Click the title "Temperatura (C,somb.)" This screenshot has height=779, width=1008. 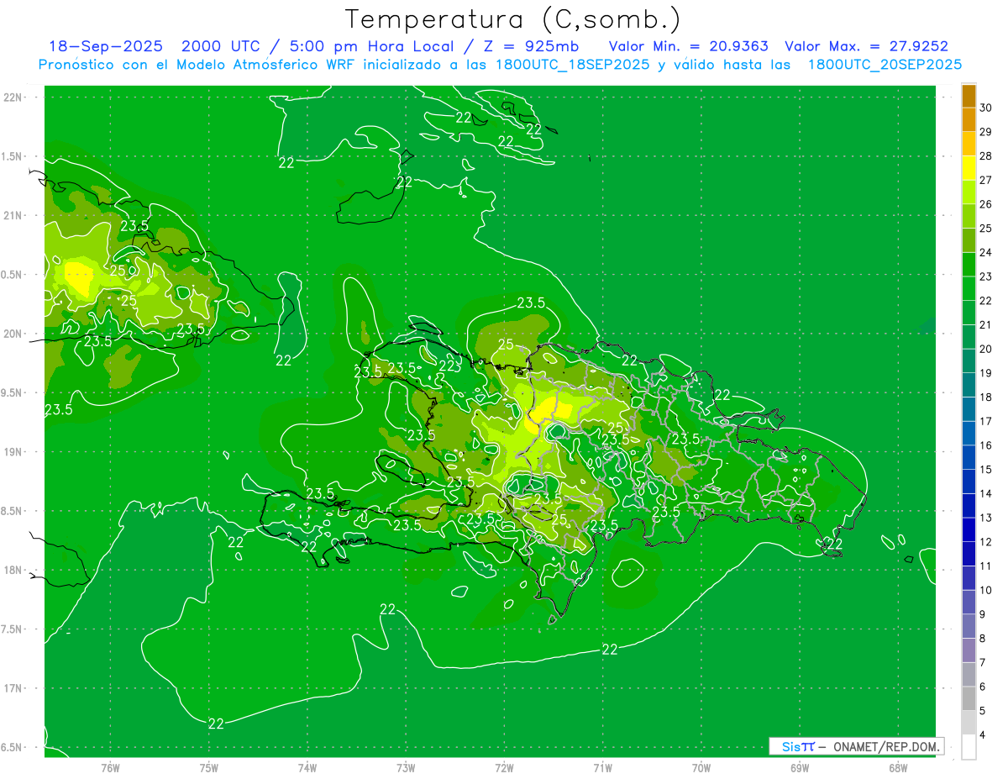point(512,19)
